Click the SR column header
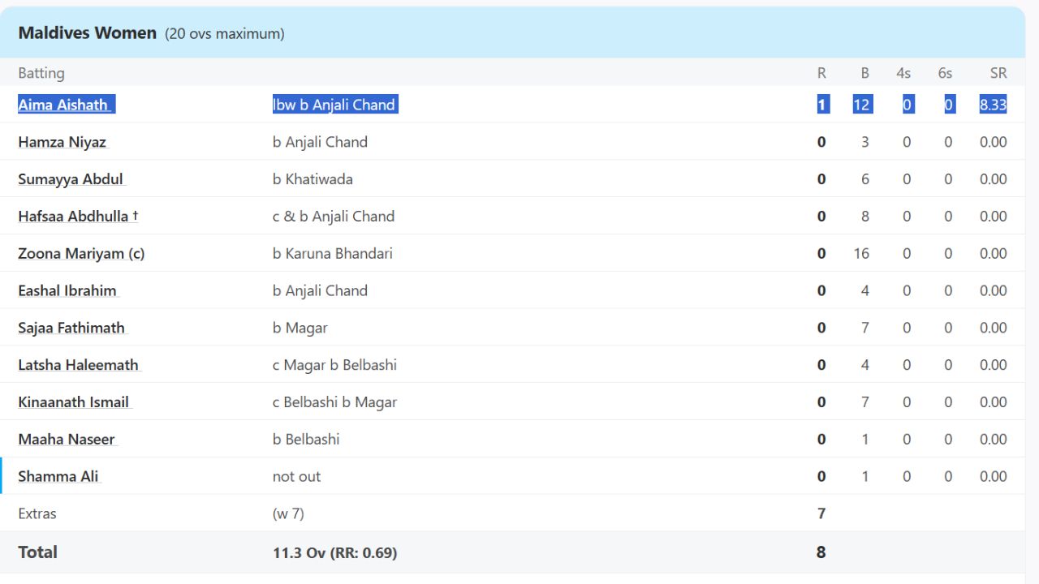Viewport: 1039px width, 584px height. pyautogui.click(x=998, y=73)
